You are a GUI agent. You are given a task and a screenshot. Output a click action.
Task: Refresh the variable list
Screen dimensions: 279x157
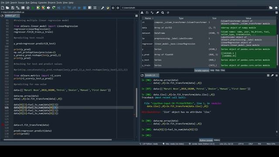pyautogui.click(x=168, y=13)
